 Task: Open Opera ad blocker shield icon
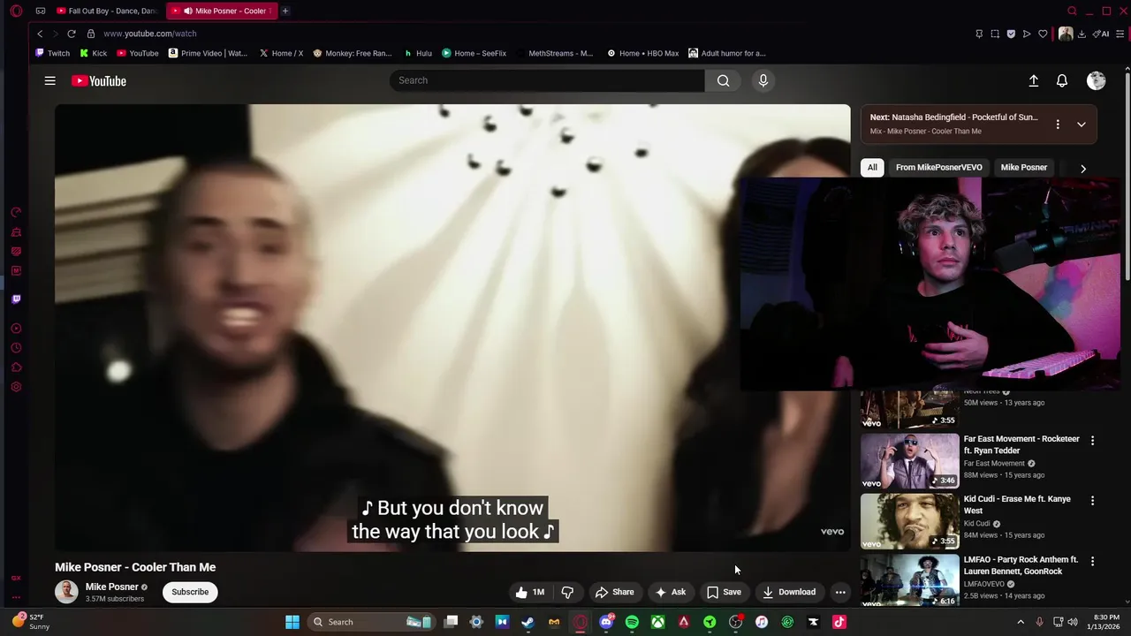(x=1011, y=34)
